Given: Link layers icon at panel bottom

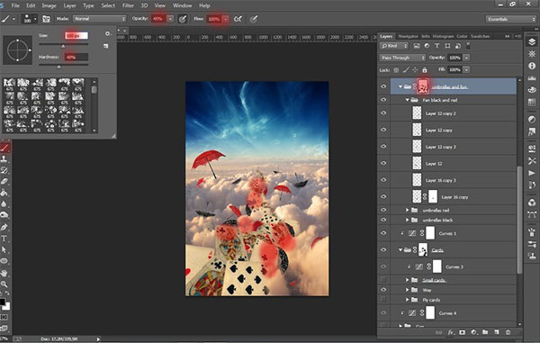Looking at the screenshot, I should click(x=439, y=332).
